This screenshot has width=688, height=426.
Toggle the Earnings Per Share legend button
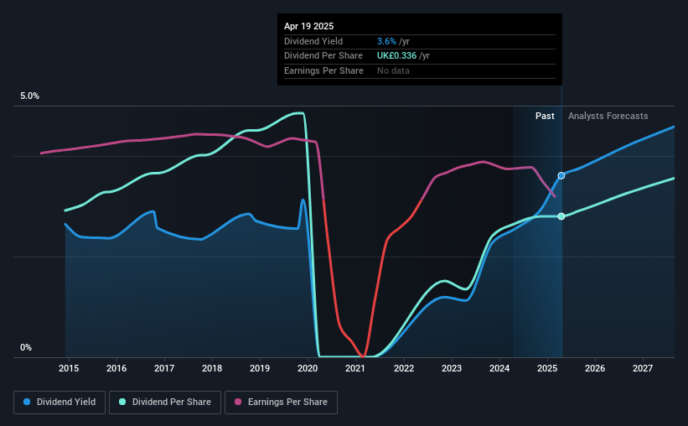[281, 403]
